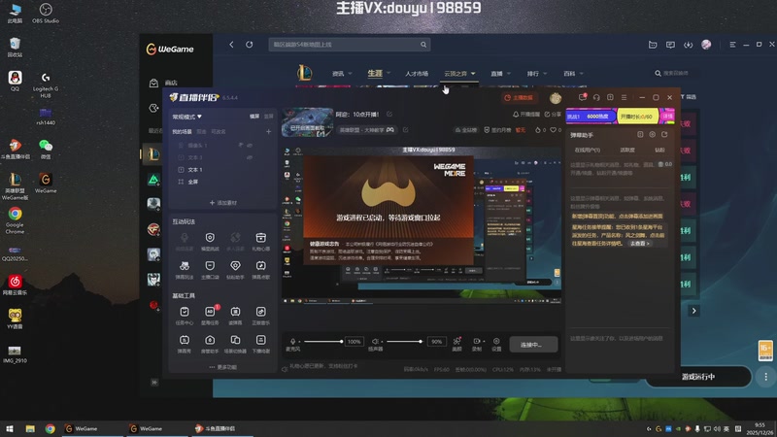
Task: Open message icon with red badge
Action: [583, 97]
